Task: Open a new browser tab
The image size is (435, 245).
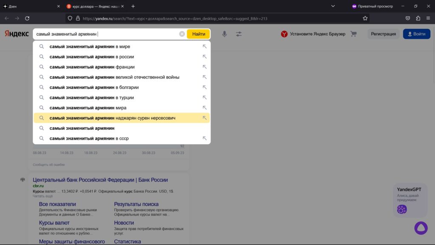Action: click(133, 6)
